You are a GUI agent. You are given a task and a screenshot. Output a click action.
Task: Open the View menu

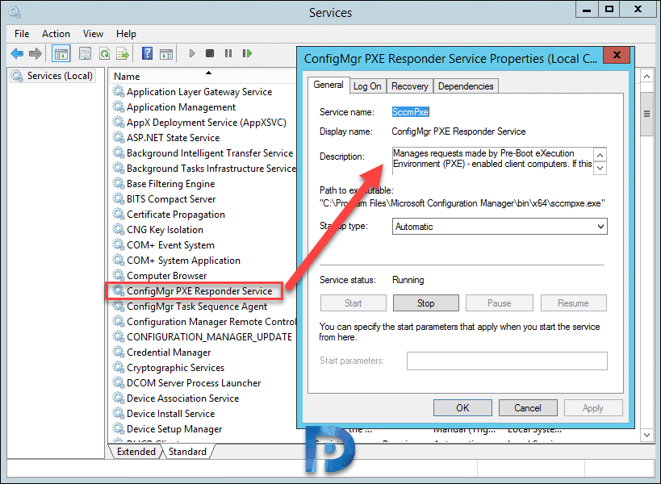coord(93,34)
